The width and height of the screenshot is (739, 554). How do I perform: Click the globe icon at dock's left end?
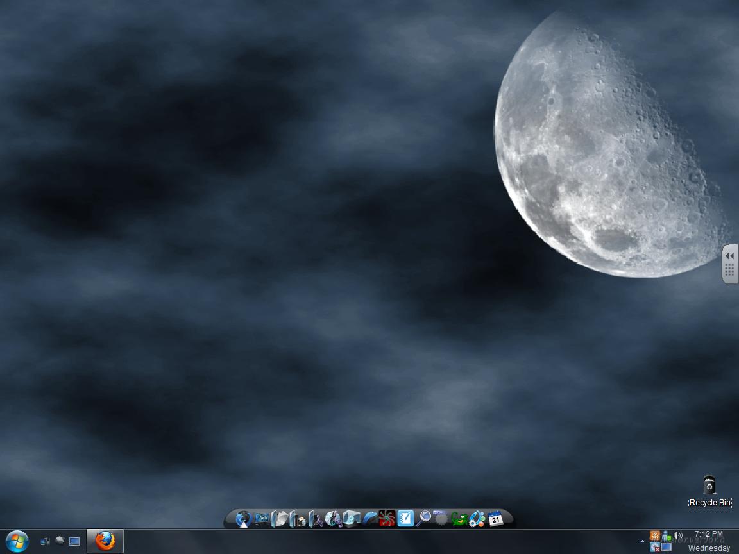[242, 519]
